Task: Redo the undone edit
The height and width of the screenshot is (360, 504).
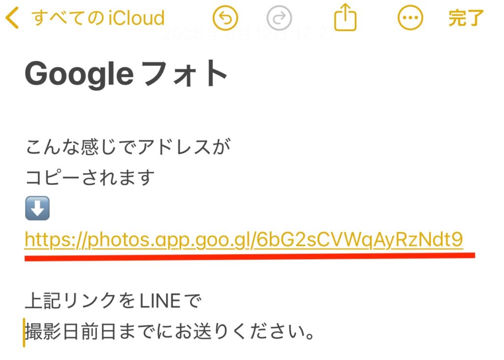Action: click(280, 18)
